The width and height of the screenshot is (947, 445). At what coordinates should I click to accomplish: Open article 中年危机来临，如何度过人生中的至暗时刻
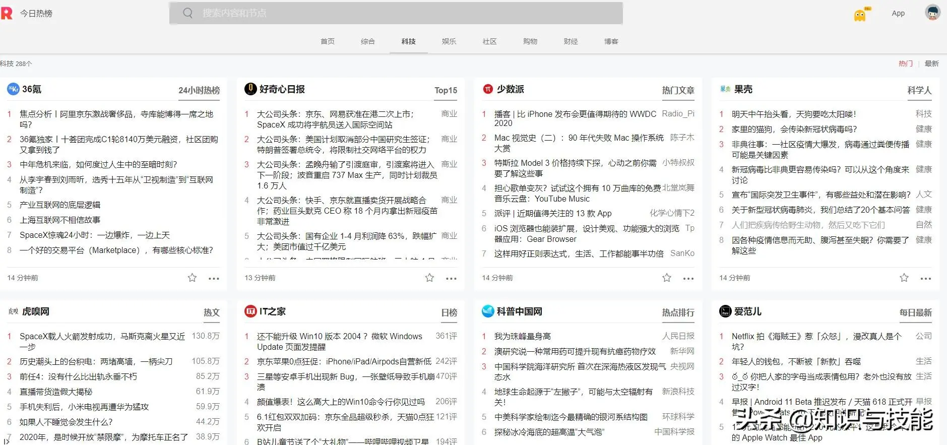(98, 165)
